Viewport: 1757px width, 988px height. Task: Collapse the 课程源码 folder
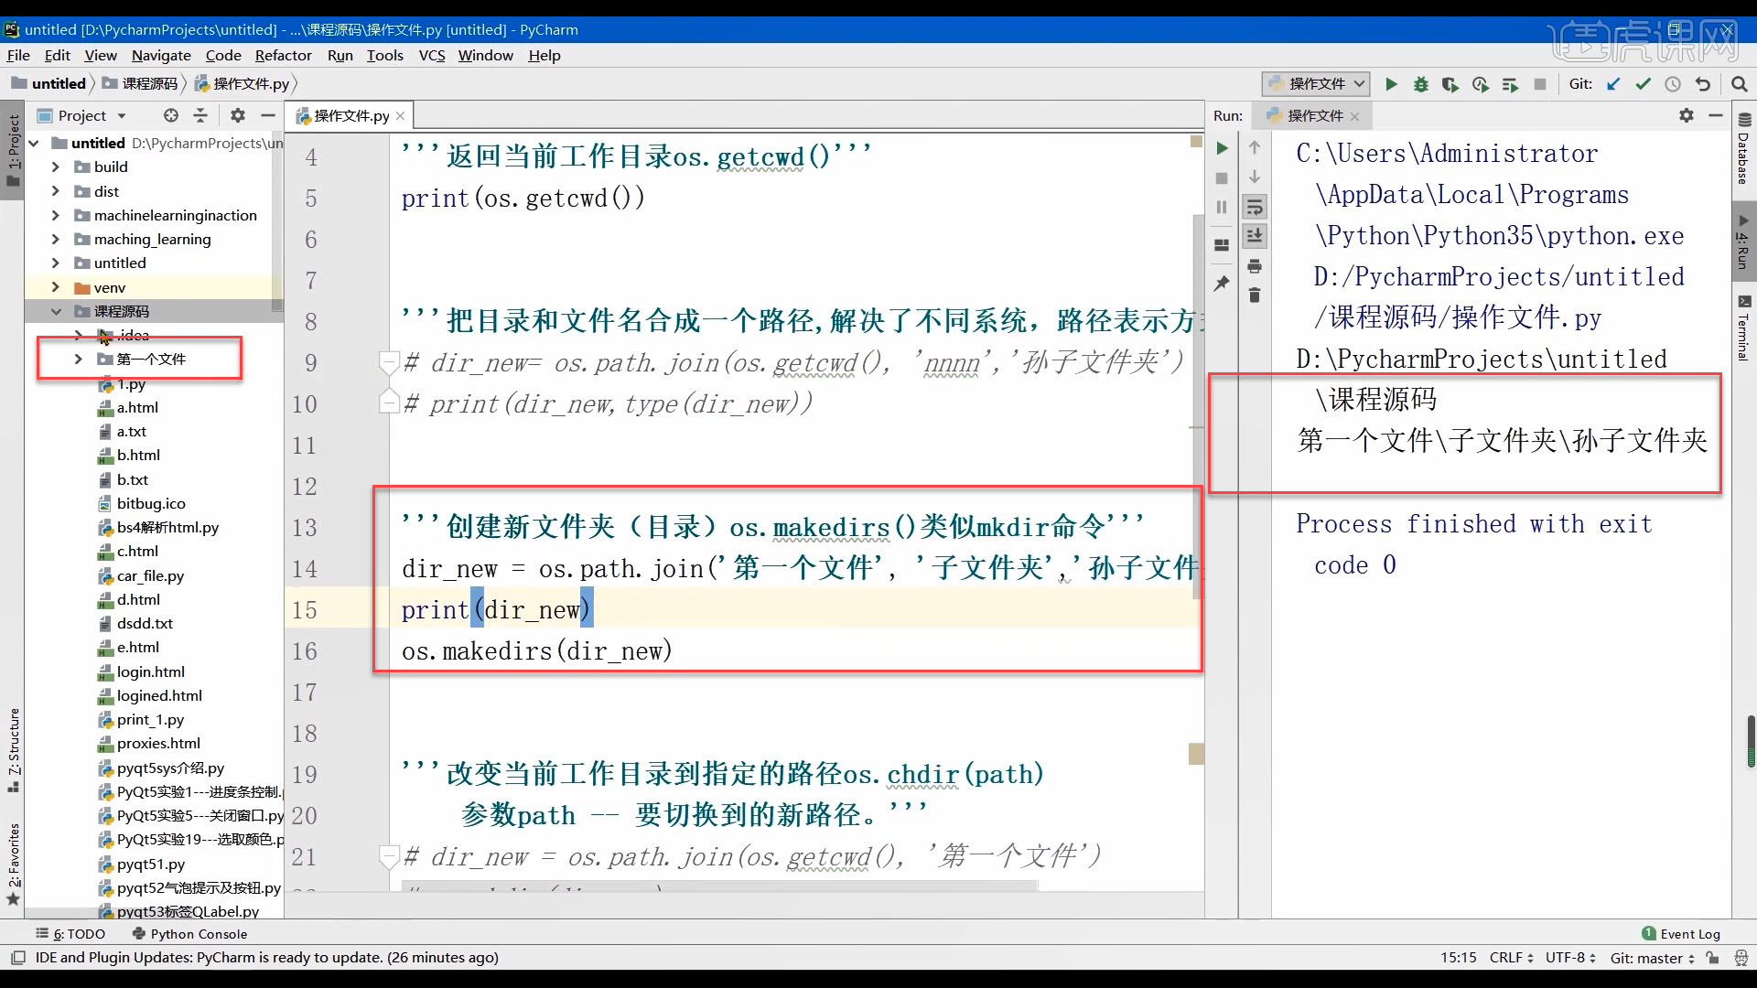[57, 311]
